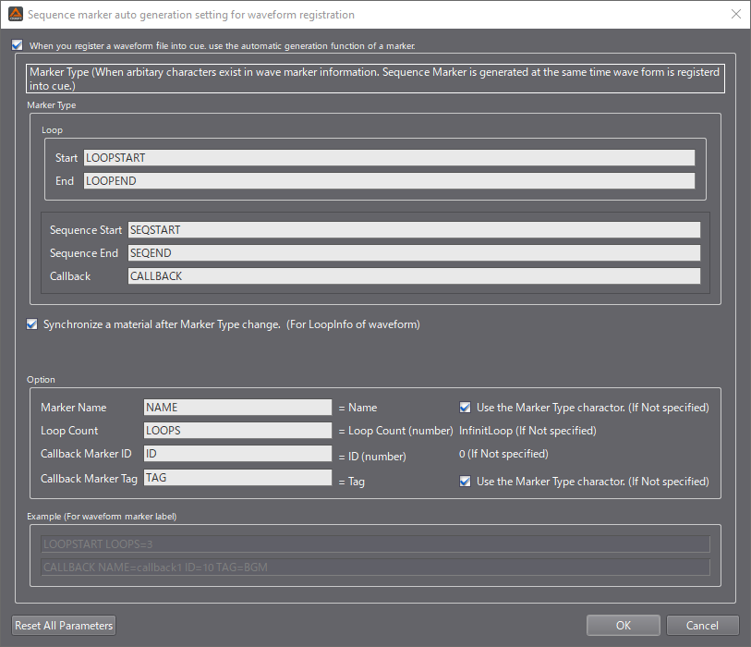Click the Loop End LOOPEND field

(x=389, y=180)
